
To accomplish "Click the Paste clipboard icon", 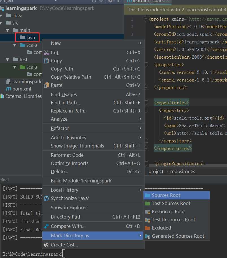I will click(46, 85).
